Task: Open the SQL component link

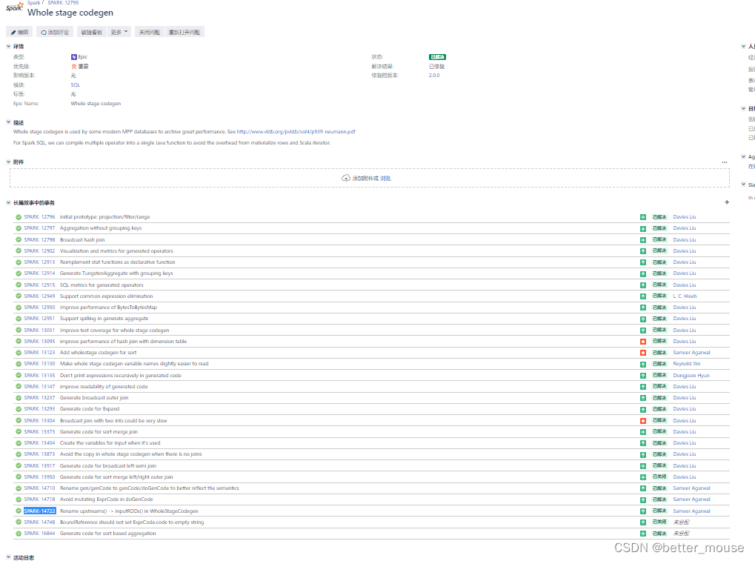Action: 76,84
